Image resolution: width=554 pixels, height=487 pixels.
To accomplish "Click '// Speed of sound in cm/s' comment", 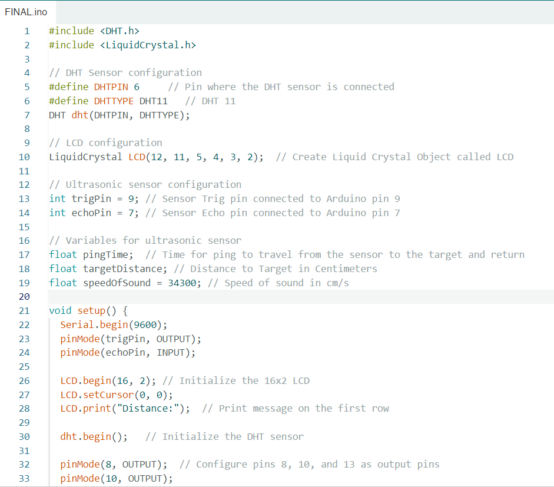I will click(278, 283).
